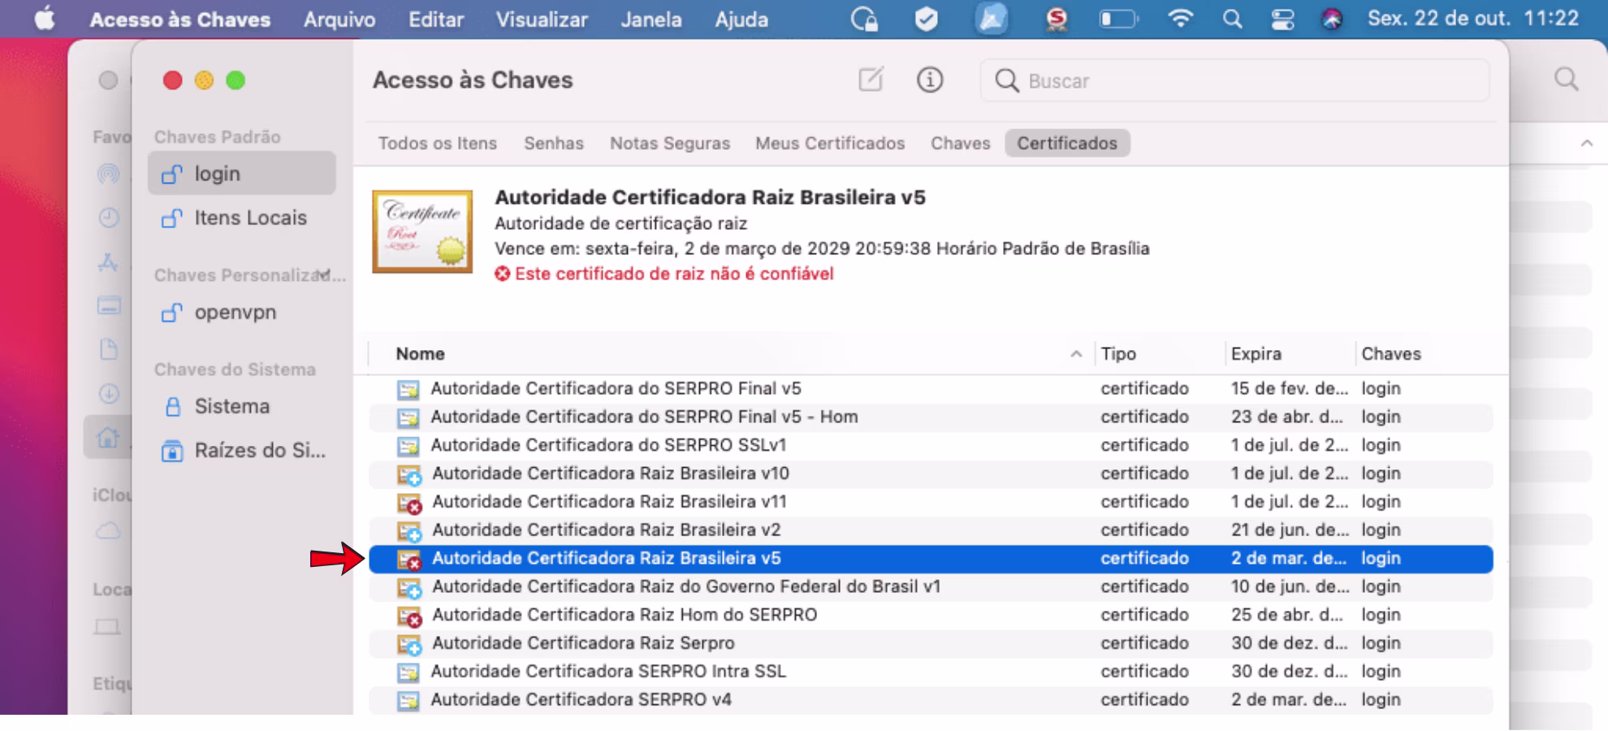The width and height of the screenshot is (1608, 731).
Task: Select Autoridade Certificadora do SERPRO Final v5 row
Action: 931,388
